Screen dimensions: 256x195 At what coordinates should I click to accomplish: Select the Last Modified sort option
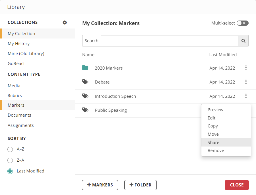pos(10,171)
